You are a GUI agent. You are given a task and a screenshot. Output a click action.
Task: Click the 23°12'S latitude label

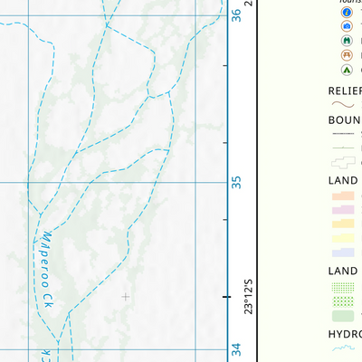tap(248, 297)
